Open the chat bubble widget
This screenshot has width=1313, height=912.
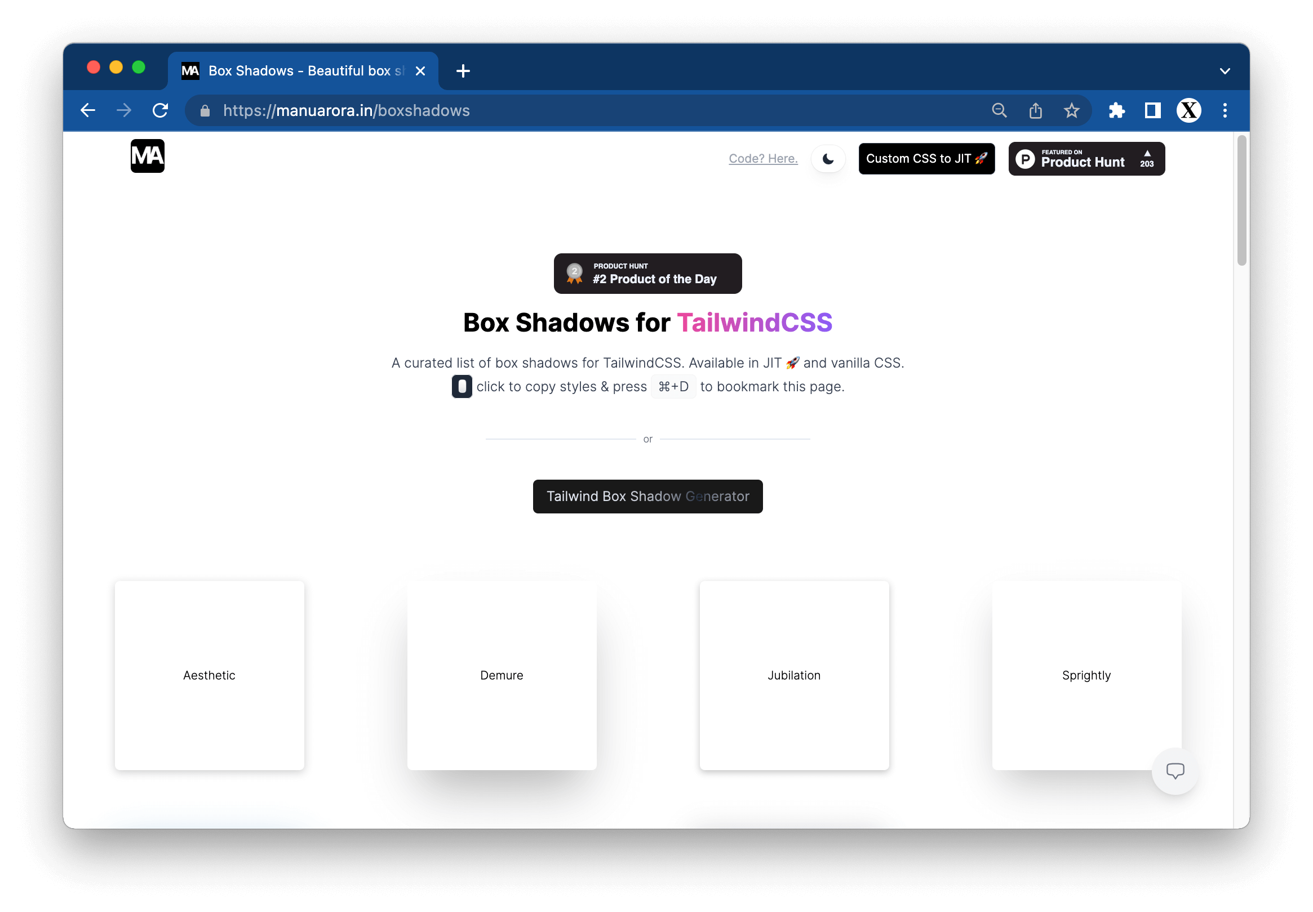(1174, 771)
